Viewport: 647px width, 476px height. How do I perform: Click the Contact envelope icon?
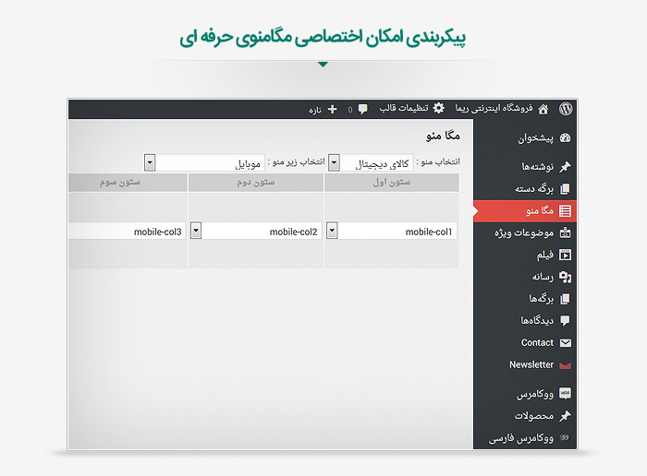tap(566, 342)
